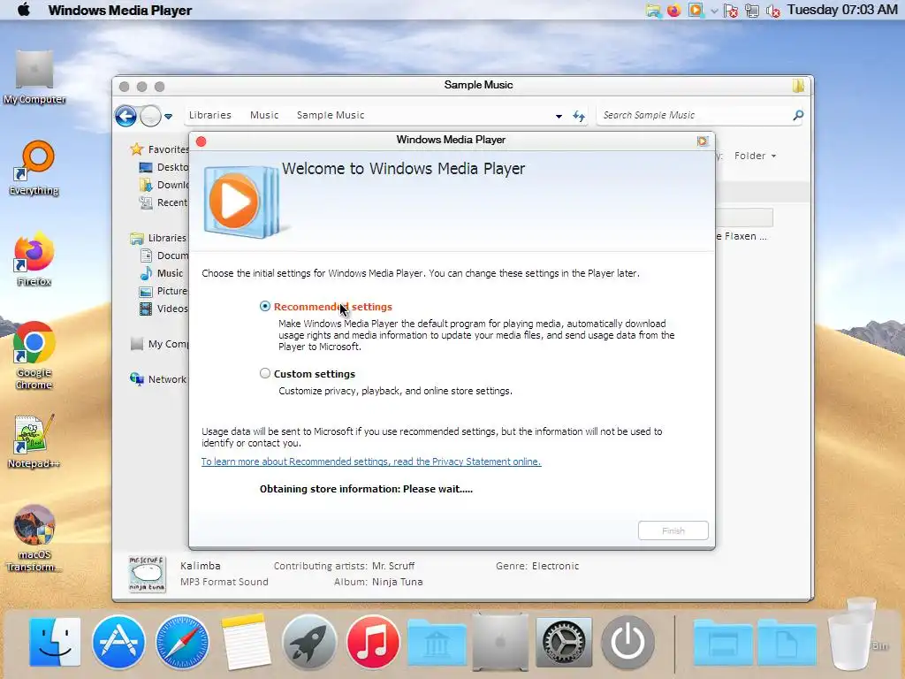
Task: Open Notes from the dock
Action: coord(246,642)
